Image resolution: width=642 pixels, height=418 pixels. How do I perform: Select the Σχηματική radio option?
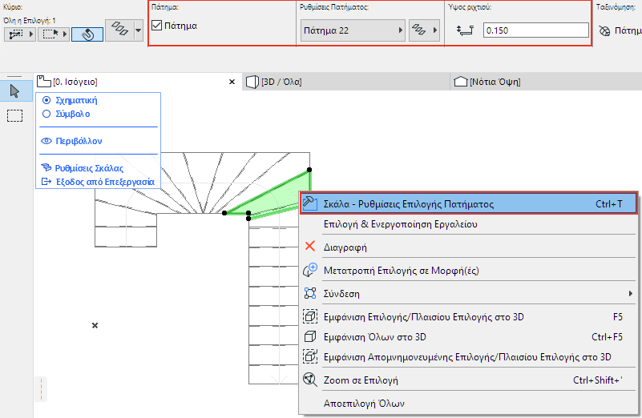click(46, 100)
